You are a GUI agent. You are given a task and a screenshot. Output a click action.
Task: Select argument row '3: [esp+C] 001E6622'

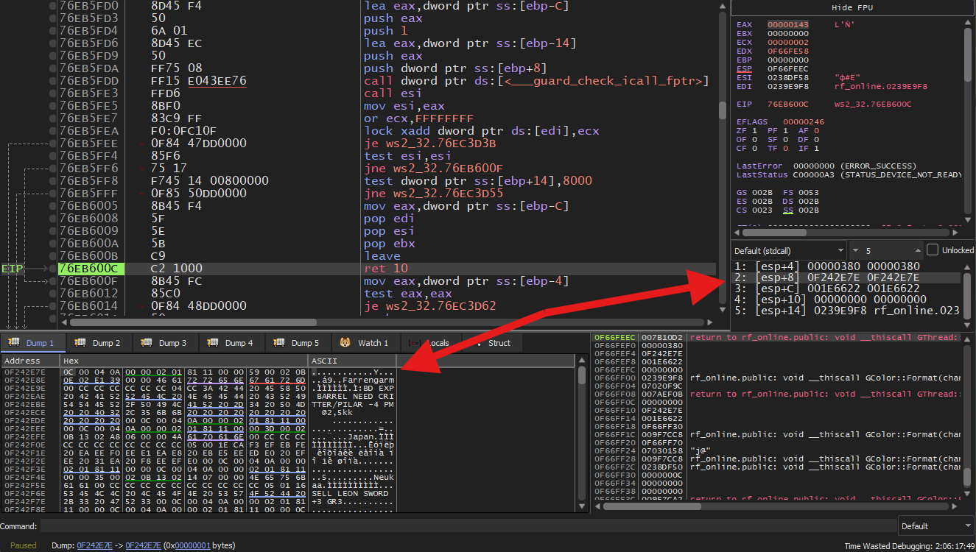847,289
